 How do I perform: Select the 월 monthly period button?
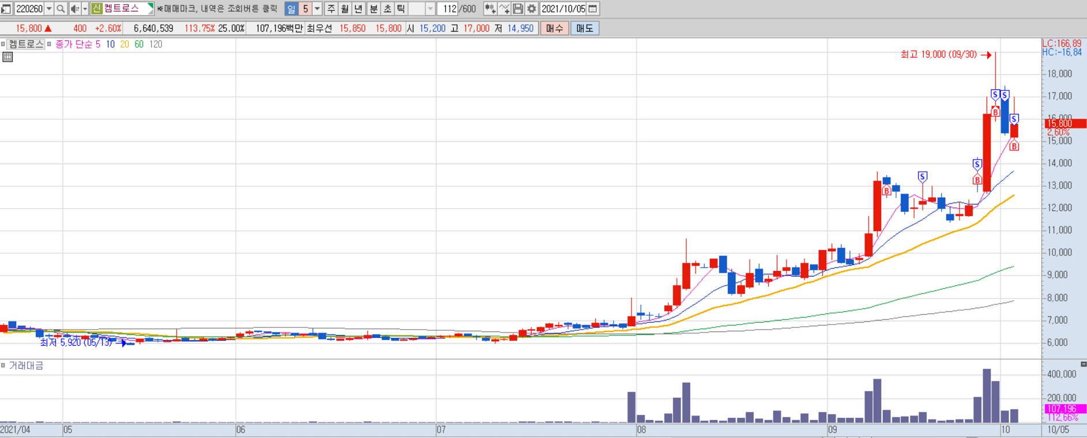tap(345, 9)
